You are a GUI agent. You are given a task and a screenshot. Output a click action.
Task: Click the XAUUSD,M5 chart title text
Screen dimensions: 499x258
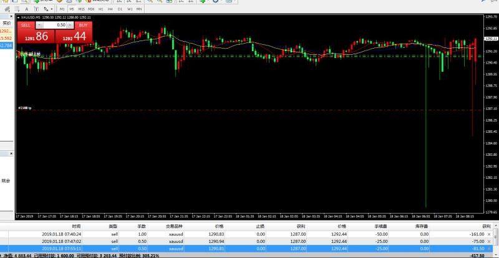click(30, 17)
